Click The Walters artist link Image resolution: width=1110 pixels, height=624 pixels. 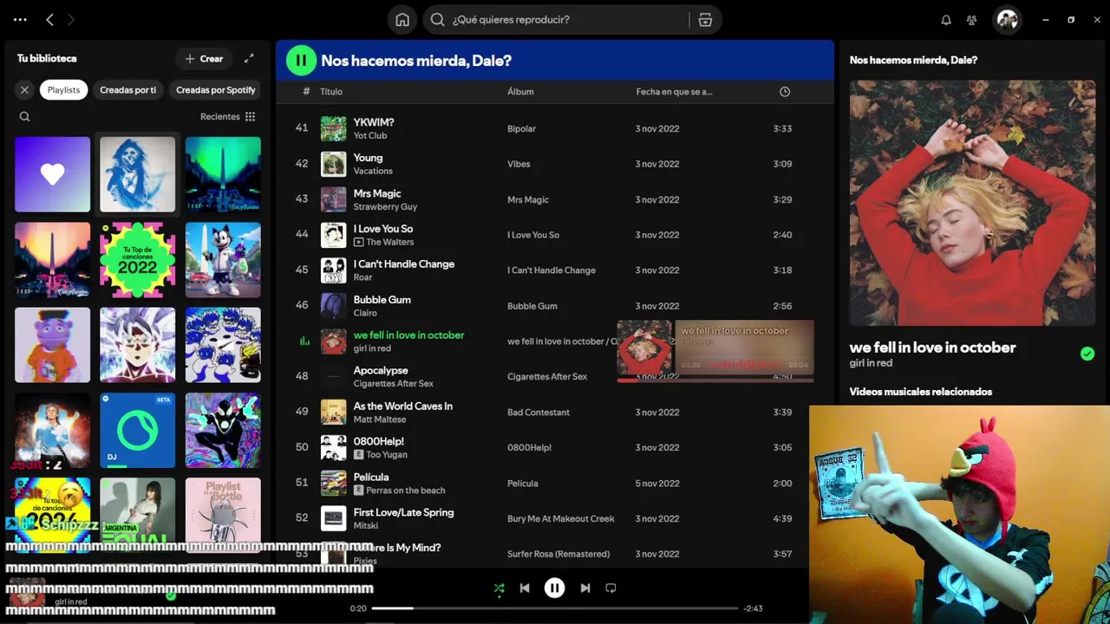click(389, 243)
